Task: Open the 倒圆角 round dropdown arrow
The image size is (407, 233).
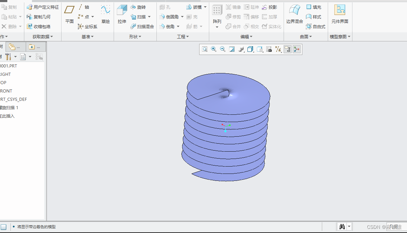Action: point(182,17)
